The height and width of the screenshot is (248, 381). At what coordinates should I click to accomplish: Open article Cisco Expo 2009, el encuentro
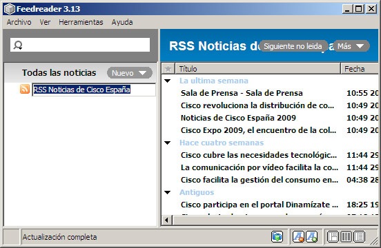[259, 130]
